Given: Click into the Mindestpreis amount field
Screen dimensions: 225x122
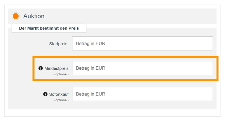Looking at the screenshot, I should point(142,68).
